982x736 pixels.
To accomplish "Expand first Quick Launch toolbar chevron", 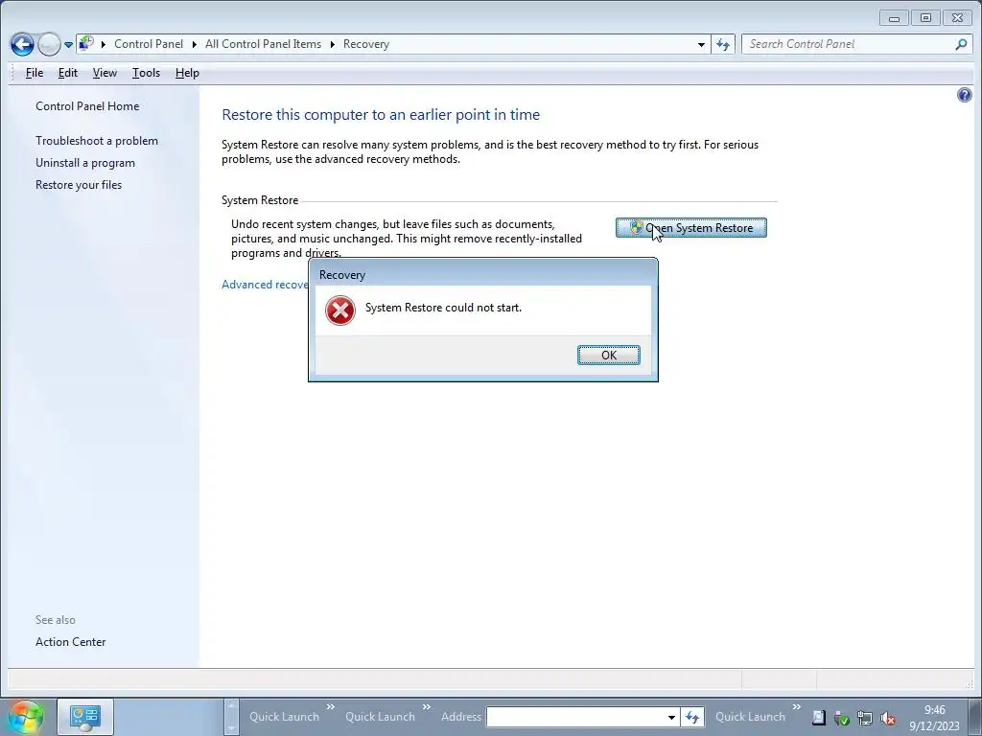I will click(331, 707).
